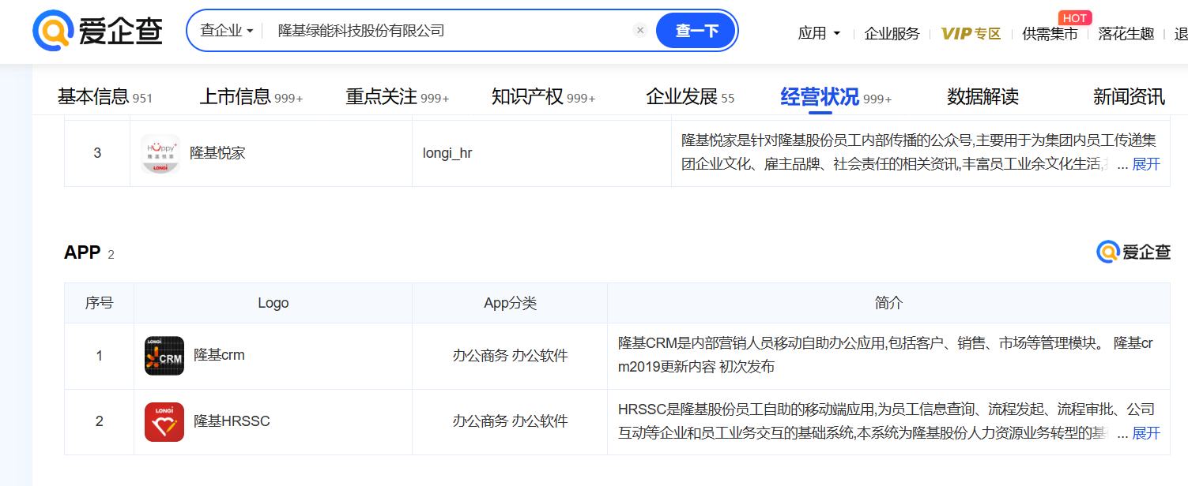Viewport: 1188px width, 486px height.
Task: Open the 隆基HRSSC app logo
Action: coord(164,422)
